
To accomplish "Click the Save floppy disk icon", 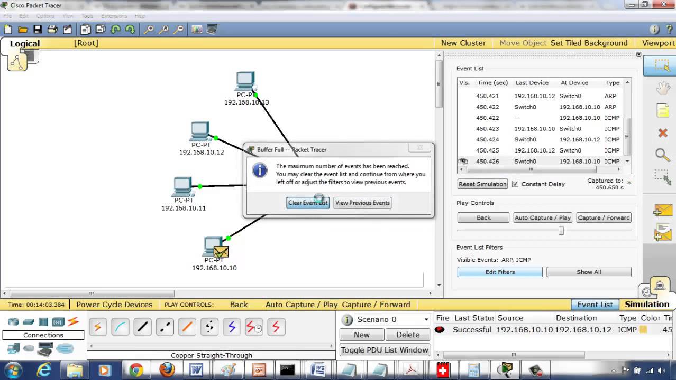I will [38, 30].
